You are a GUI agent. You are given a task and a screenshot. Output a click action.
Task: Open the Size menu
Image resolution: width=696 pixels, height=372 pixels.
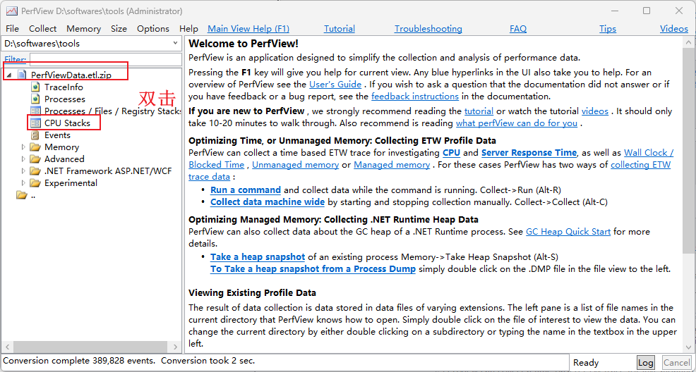click(x=119, y=29)
